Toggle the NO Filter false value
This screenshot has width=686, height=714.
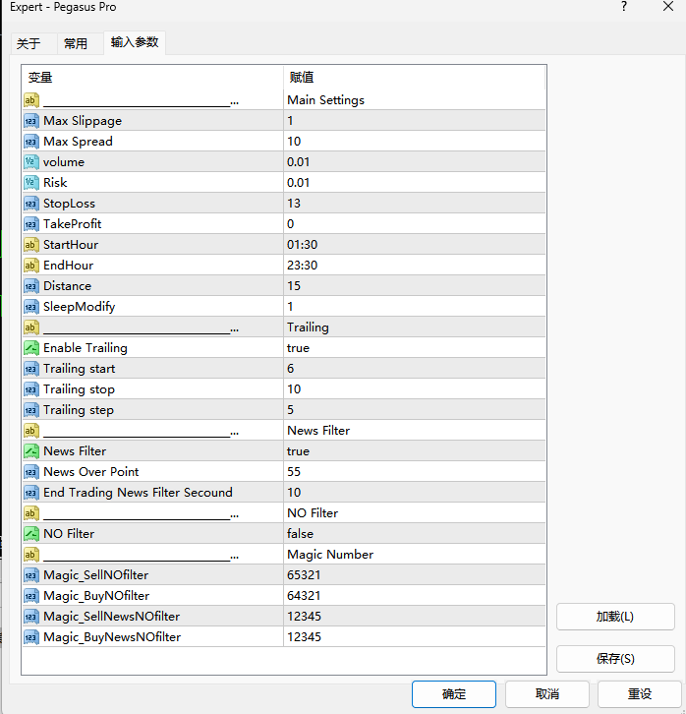(x=300, y=534)
